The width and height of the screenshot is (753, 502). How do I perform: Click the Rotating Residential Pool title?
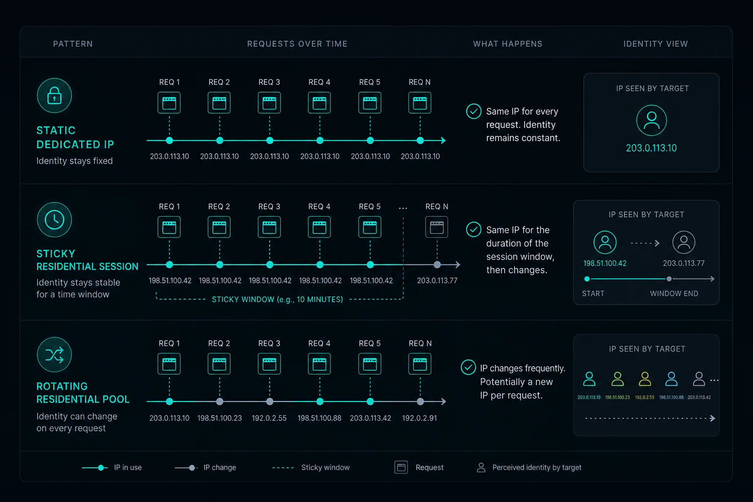pos(83,393)
